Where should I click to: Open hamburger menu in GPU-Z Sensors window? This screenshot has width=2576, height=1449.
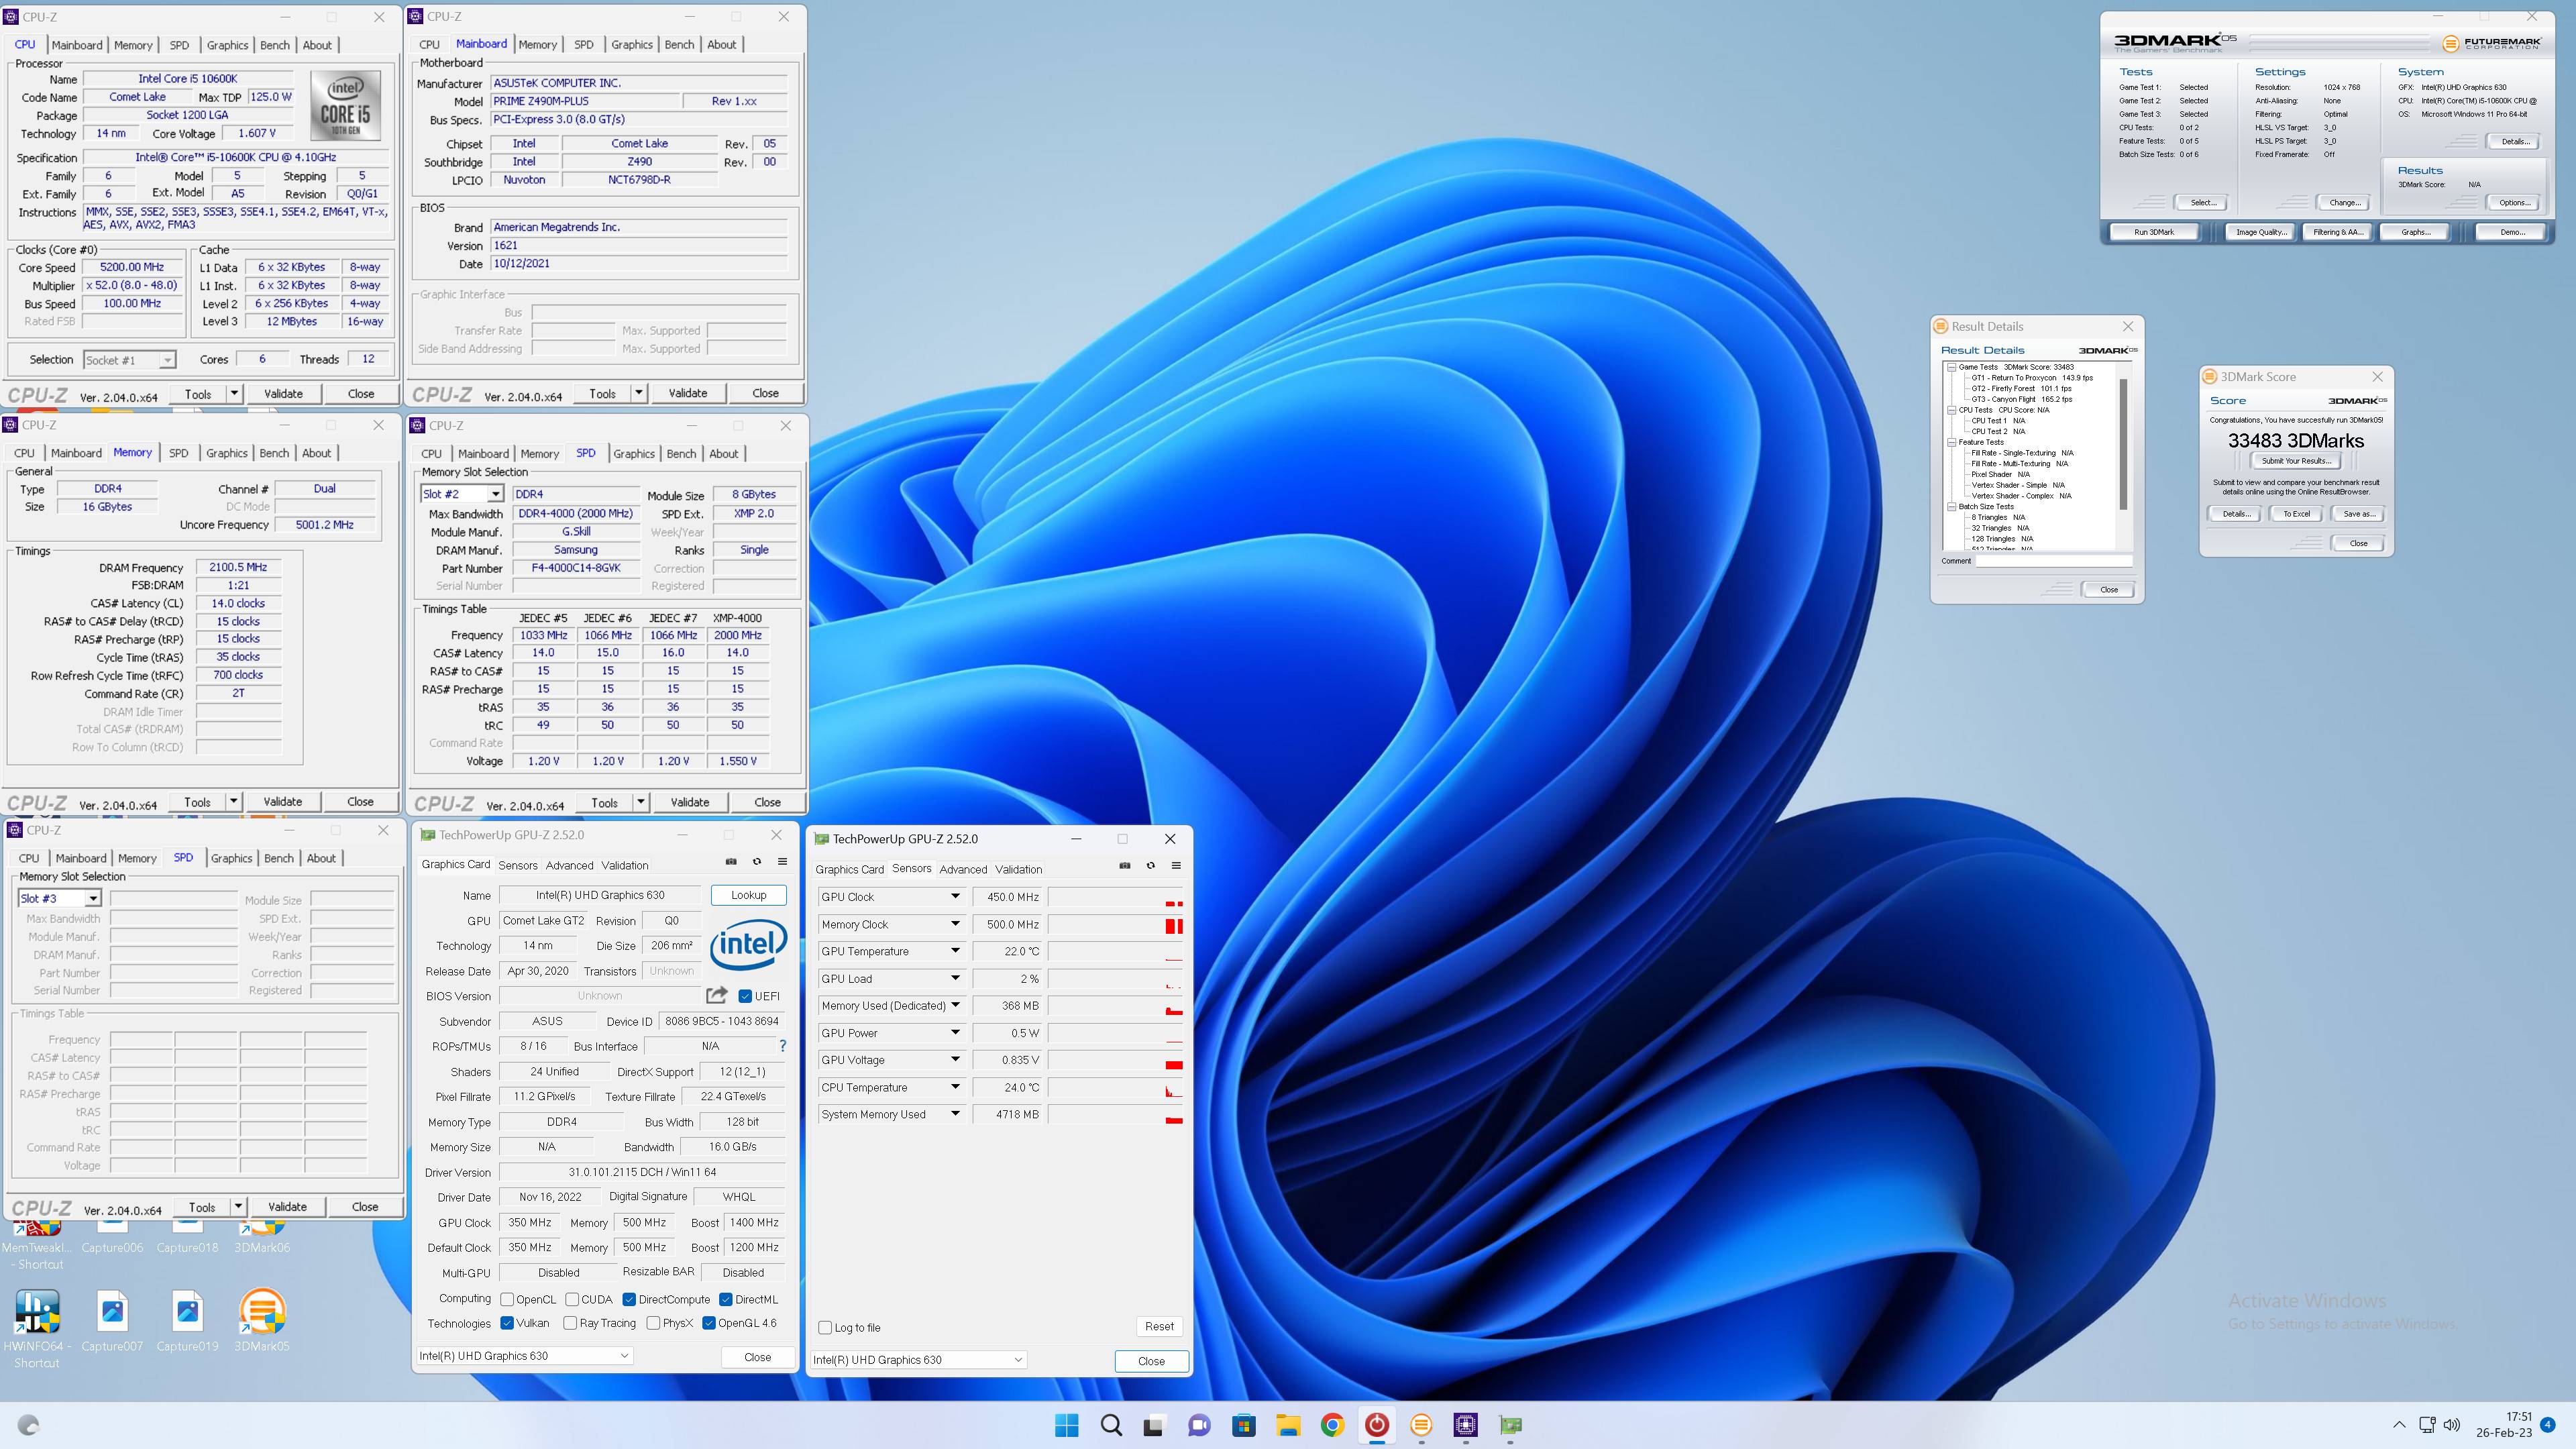pos(1176,866)
